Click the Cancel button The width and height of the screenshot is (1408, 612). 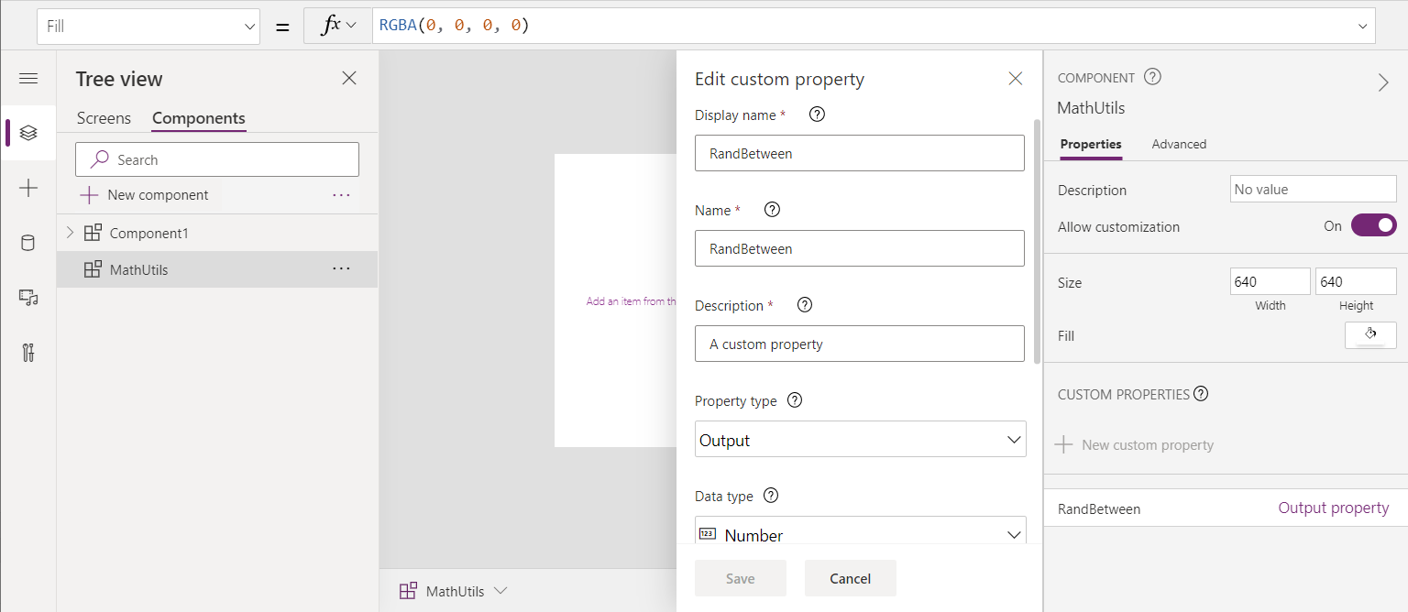coord(850,578)
